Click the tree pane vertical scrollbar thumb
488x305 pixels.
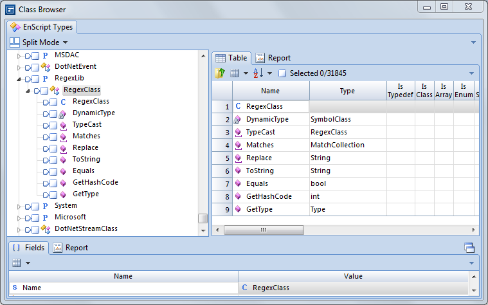point(203,218)
